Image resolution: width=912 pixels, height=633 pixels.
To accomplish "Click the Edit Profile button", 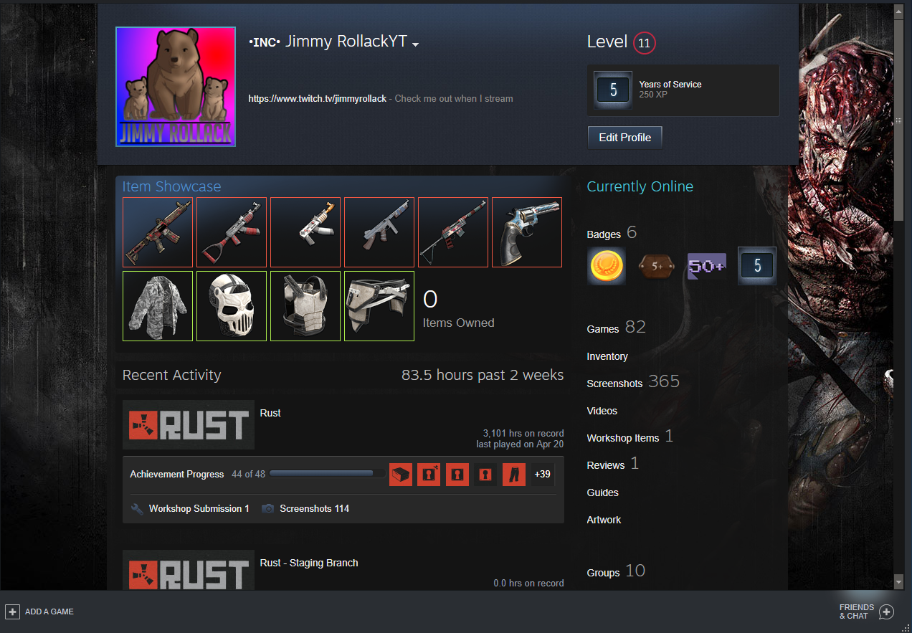I will point(624,138).
